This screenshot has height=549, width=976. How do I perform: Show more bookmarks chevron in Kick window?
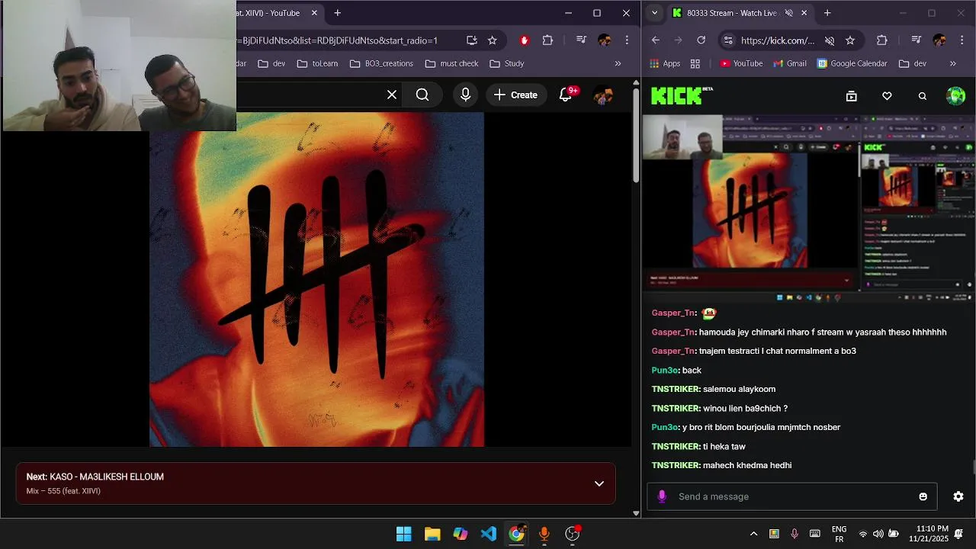point(953,63)
